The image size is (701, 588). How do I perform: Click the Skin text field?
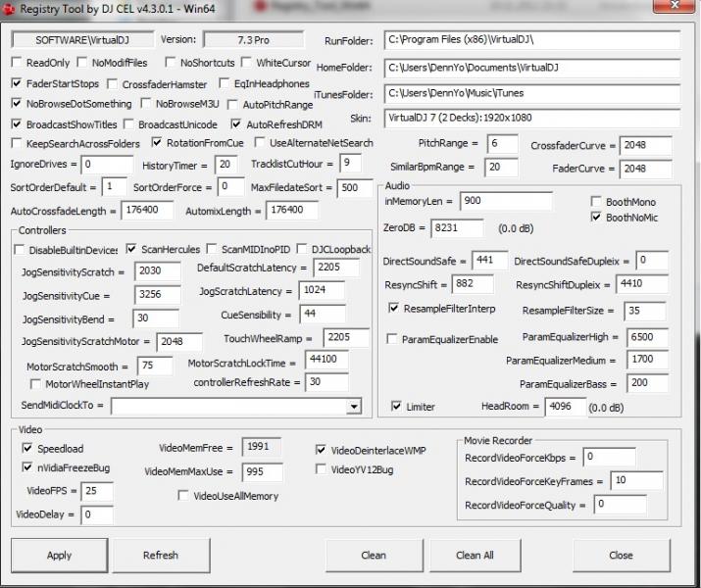tap(532, 118)
